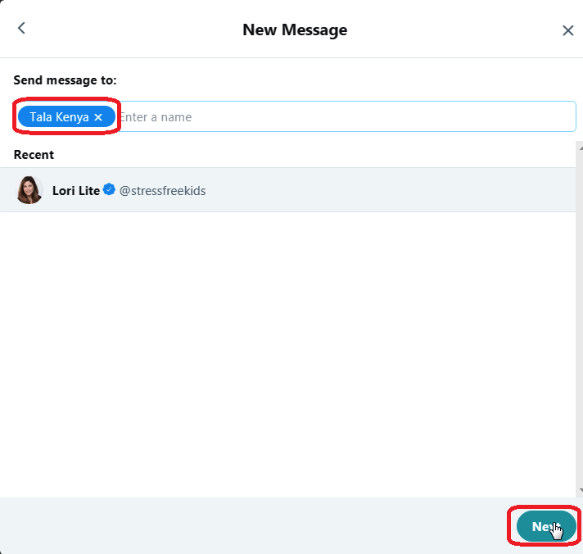Viewport: 583px width, 554px height.
Task: Click the empty area below recent contacts
Action: click(287, 353)
